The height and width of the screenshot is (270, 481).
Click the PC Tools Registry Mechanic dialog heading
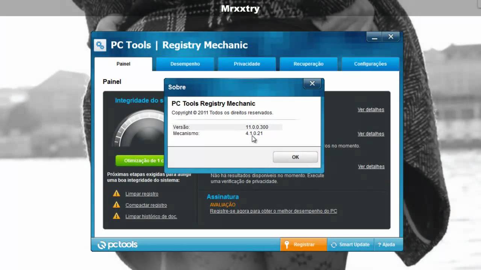point(213,103)
